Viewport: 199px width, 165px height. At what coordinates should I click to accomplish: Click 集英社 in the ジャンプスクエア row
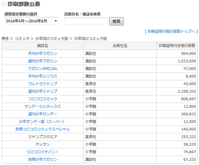[91, 137]
